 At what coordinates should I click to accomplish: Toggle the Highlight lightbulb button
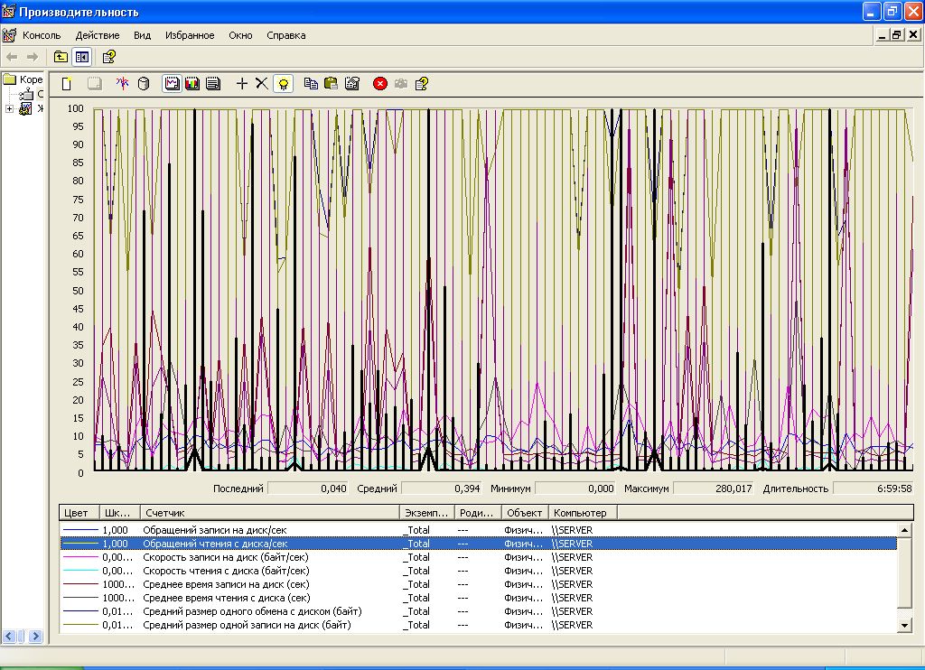coord(284,84)
